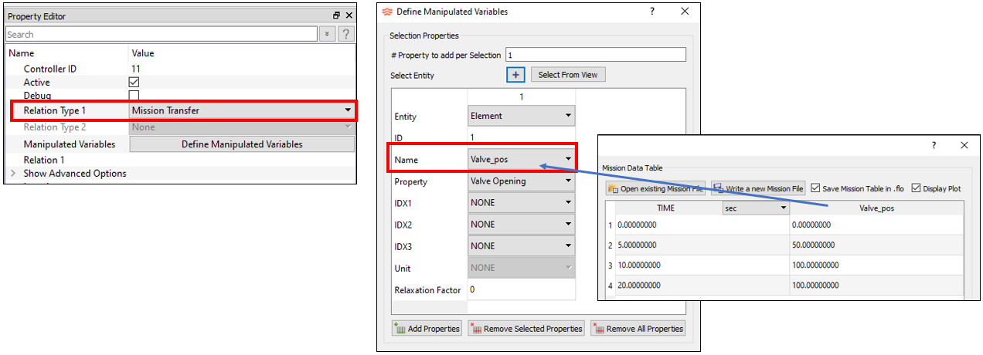Click the blue plus Select Entity icon

coord(515,75)
